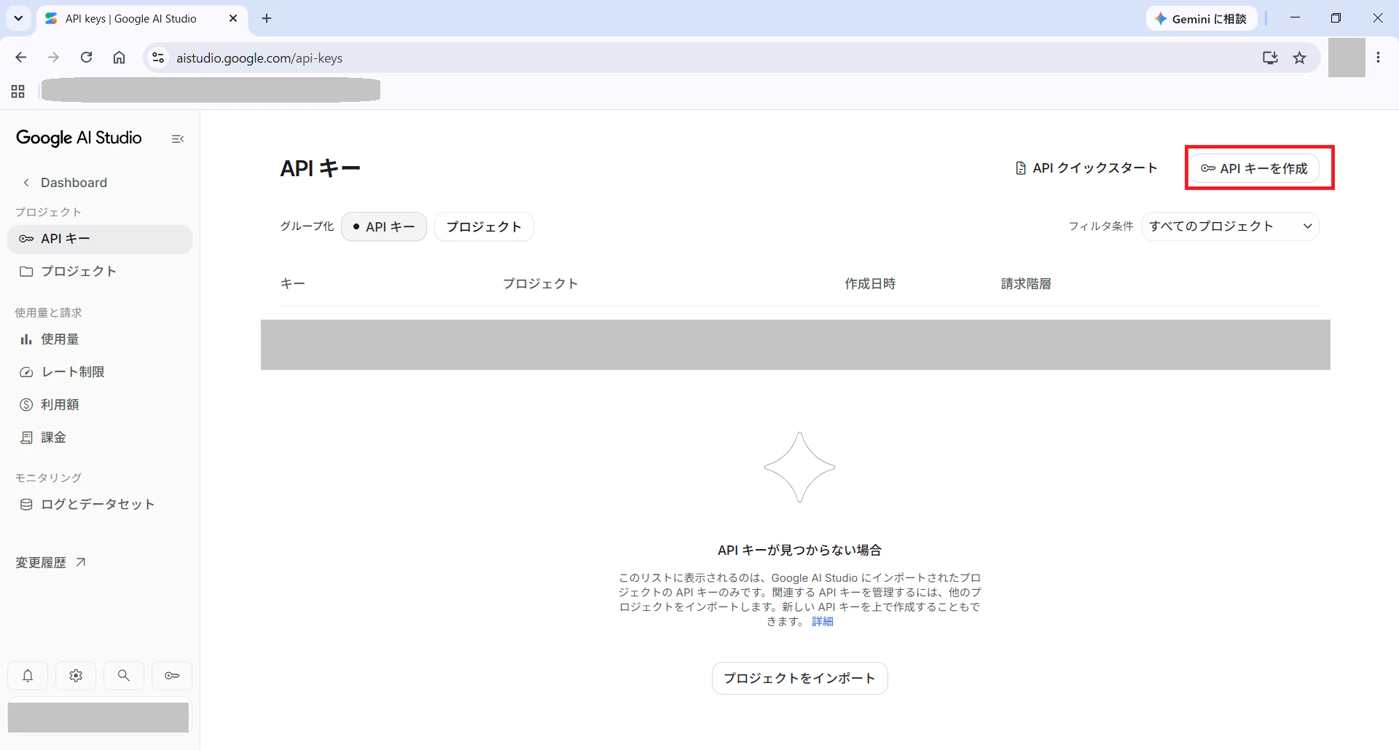The image size is (1399, 750).
Task: Bookmark this page with star icon
Action: tap(1300, 58)
